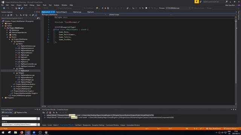Screen dimensions: 241x135
Task: Click the Open File toolbar icon
Action: pos(16,8)
